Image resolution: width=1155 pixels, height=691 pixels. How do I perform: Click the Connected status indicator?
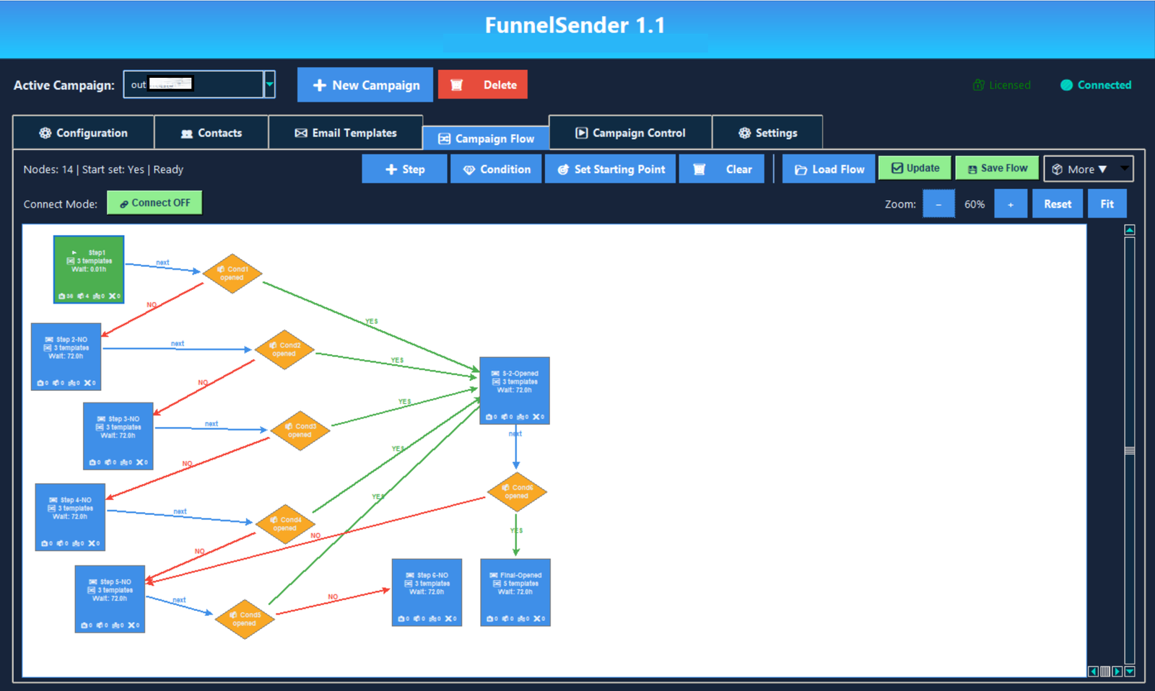coord(1095,85)
